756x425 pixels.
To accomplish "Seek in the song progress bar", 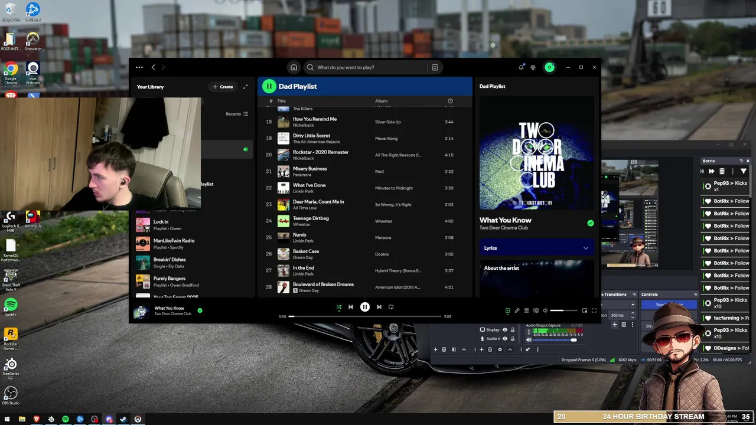I will [365, 316].
